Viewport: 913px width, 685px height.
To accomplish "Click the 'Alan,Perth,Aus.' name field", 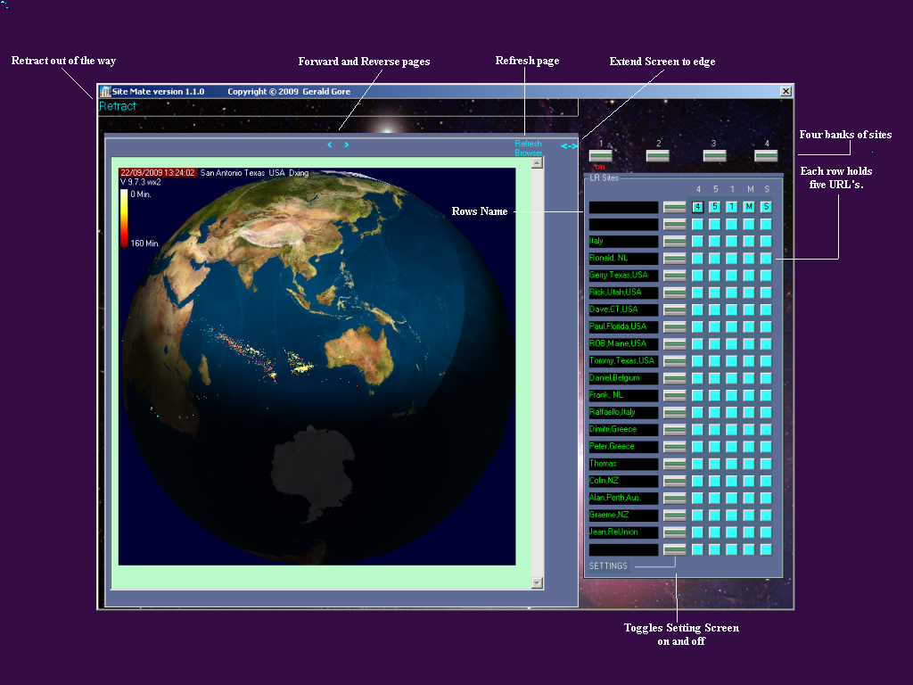I will [623, 498].
